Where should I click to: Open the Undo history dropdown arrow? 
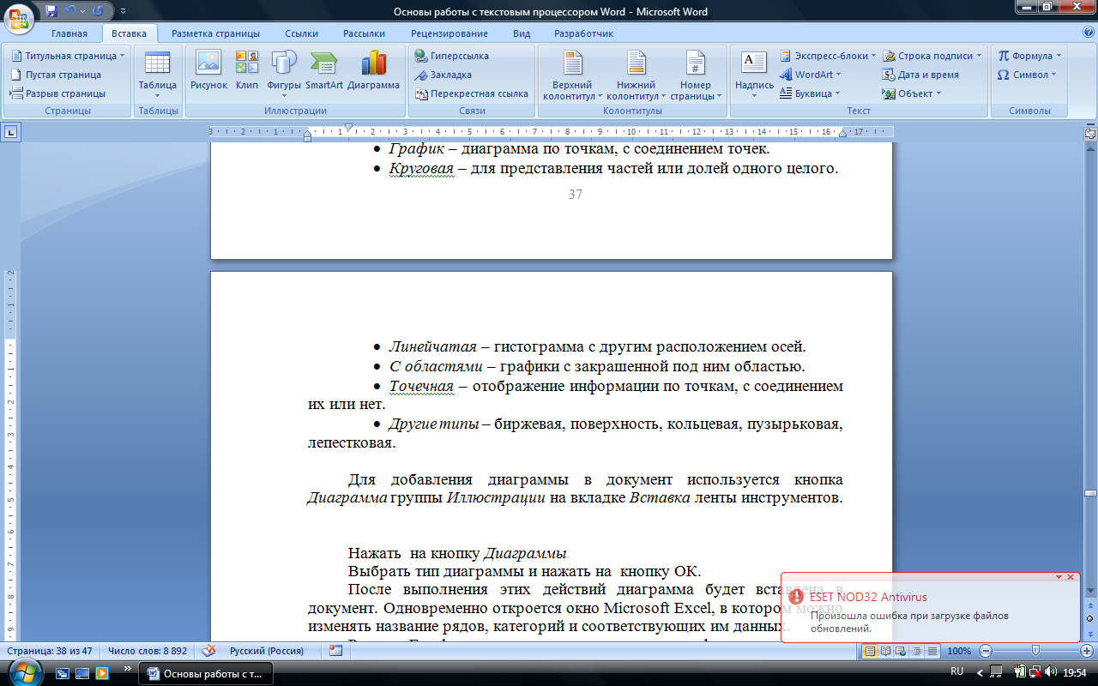pos(82,11)
